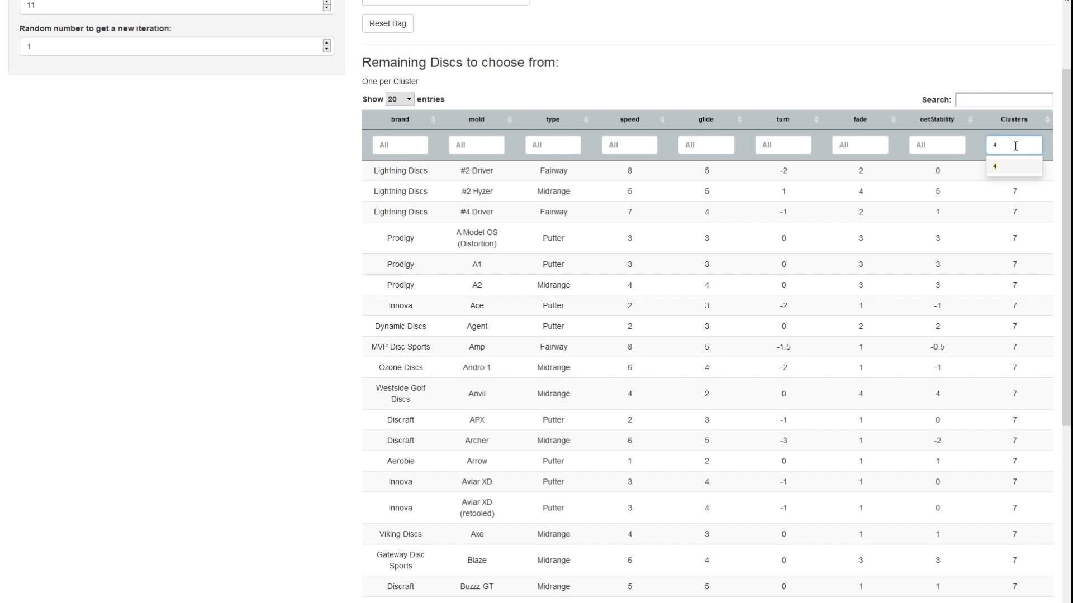Image resolution: width=1073 pixels, height=603 pixels.
Task: Sort table by glide column arrows
Action: [x=739, y=119]
